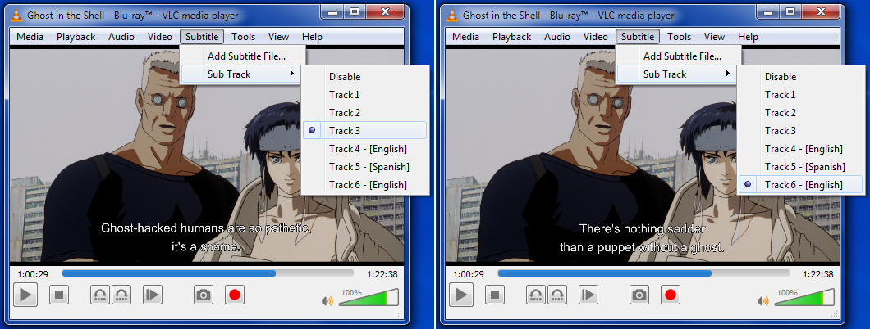Step backward icon in right VLC window
870x329 pixels.
pos(537,295)
